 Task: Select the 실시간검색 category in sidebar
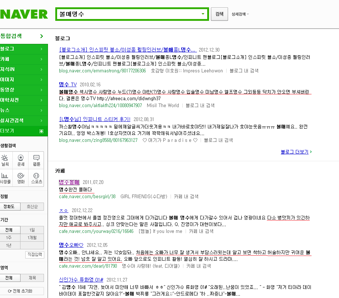(x=24, y=121)
